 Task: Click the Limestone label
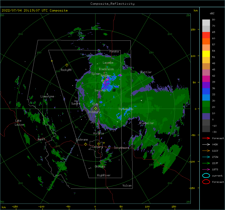click(x=47, y=96)
